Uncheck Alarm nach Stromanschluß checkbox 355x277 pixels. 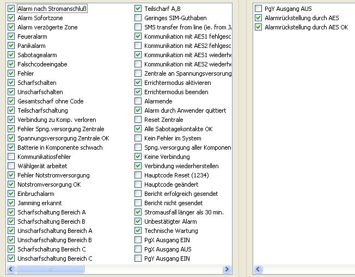11,9
